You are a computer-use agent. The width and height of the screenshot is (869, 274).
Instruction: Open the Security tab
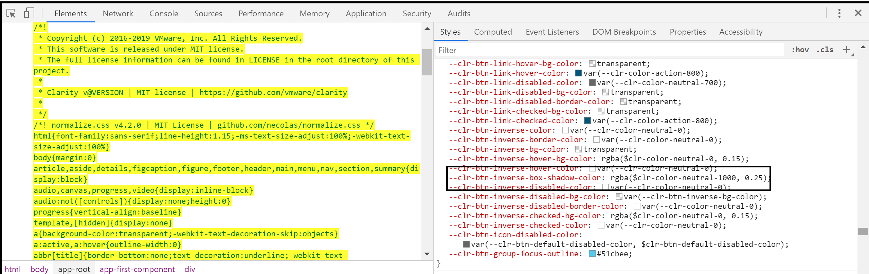pyautogui.click(x=417, y=14)
